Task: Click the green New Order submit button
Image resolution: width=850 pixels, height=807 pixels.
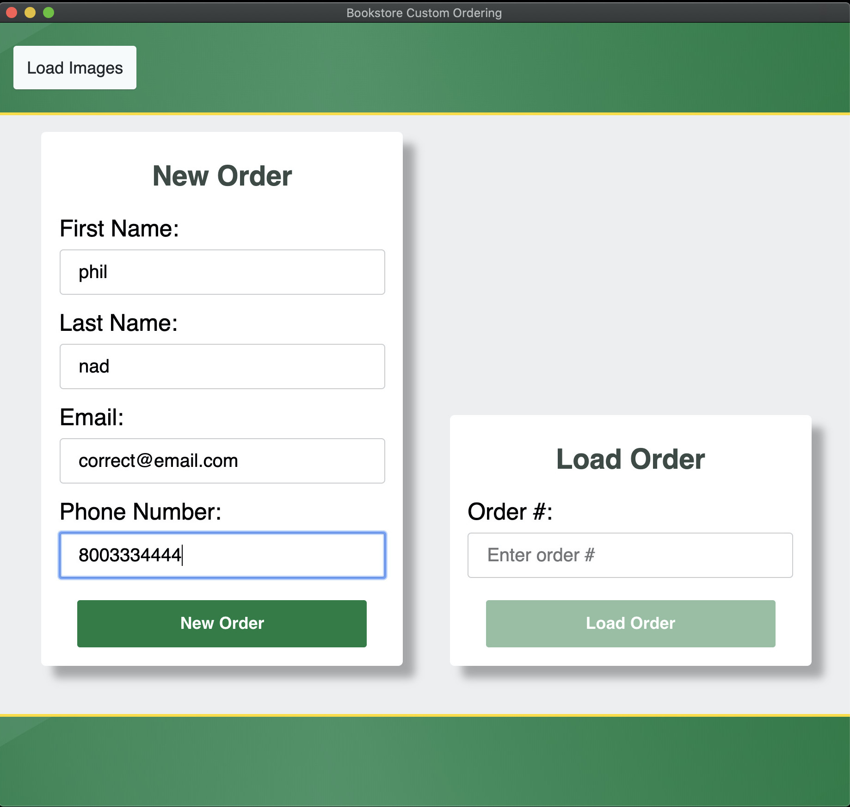Action: click(x=222, y=623)
